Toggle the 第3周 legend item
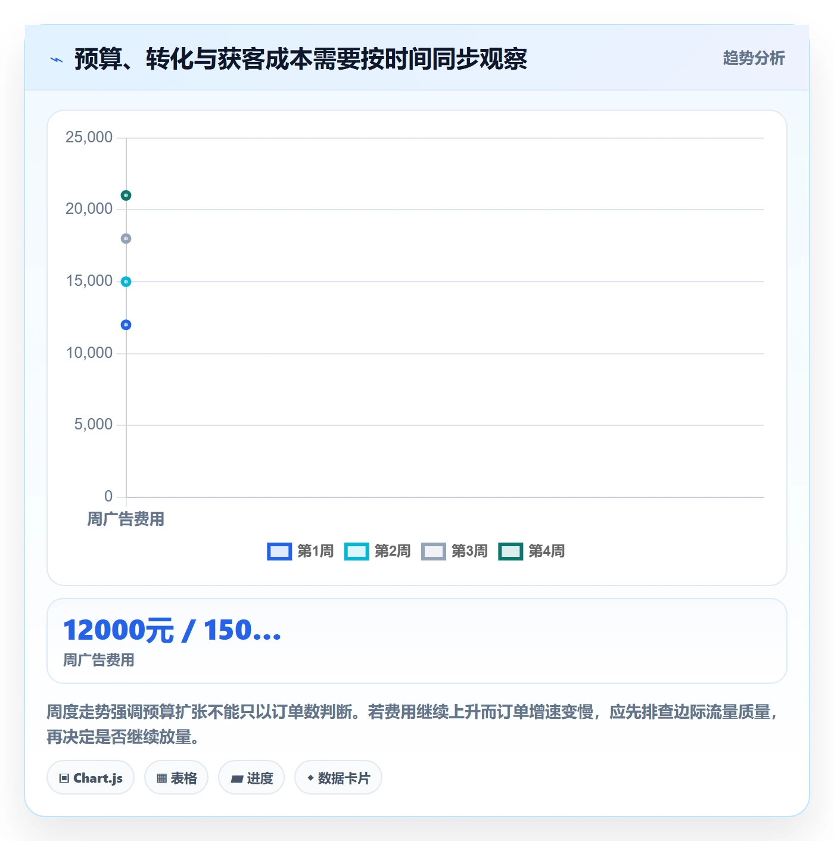This screenshot has height=841, width=834. click(x=455, y=551)
